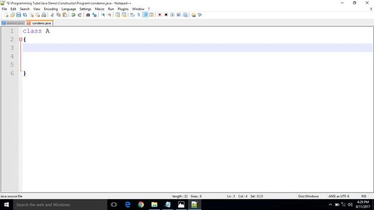This screenshot has width=374, height=210.
Task: Open the ? help menu
Action: click(149, 9)
